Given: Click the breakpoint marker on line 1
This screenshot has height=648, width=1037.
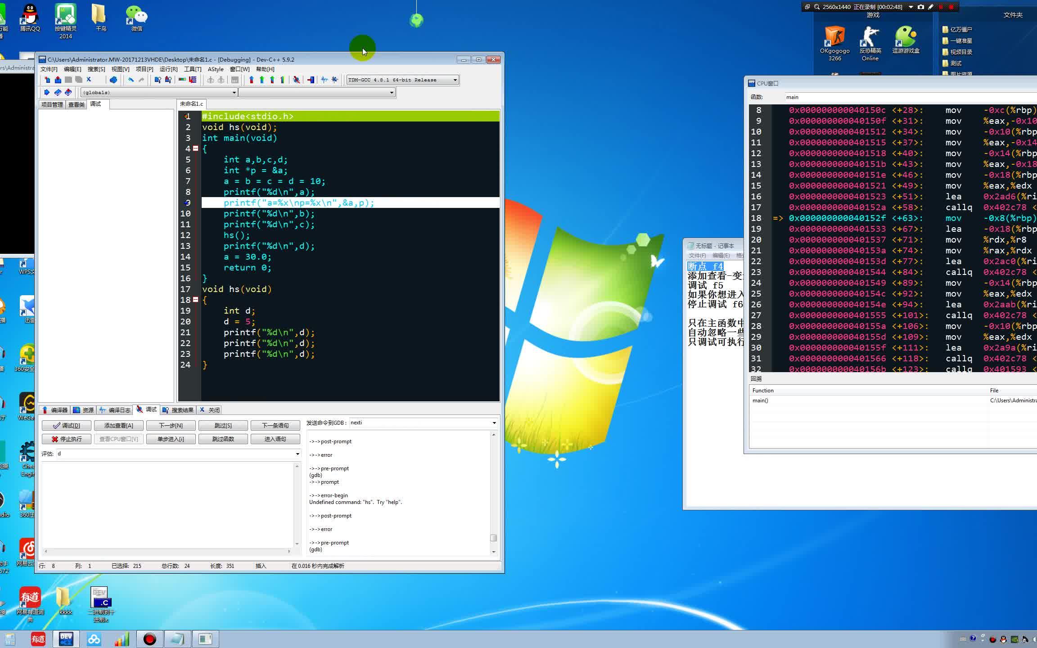Looking at the screenshot, I should (x=186, y=117).
